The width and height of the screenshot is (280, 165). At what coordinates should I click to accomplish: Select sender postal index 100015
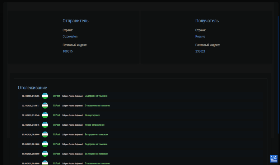click(68, 51)
